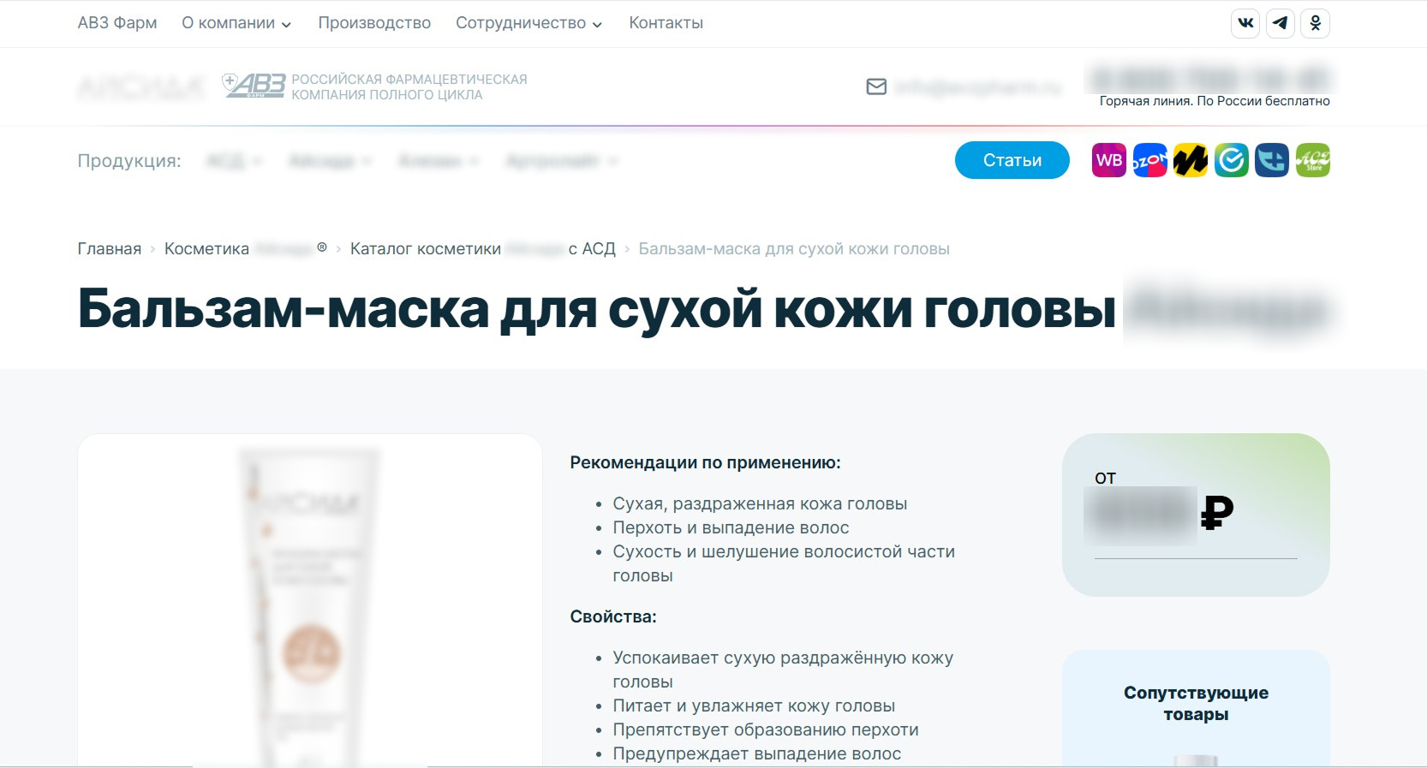The image size is (1427, 768).
Task: Click the АВЗ company logo
Action: (x=254, y=86)
